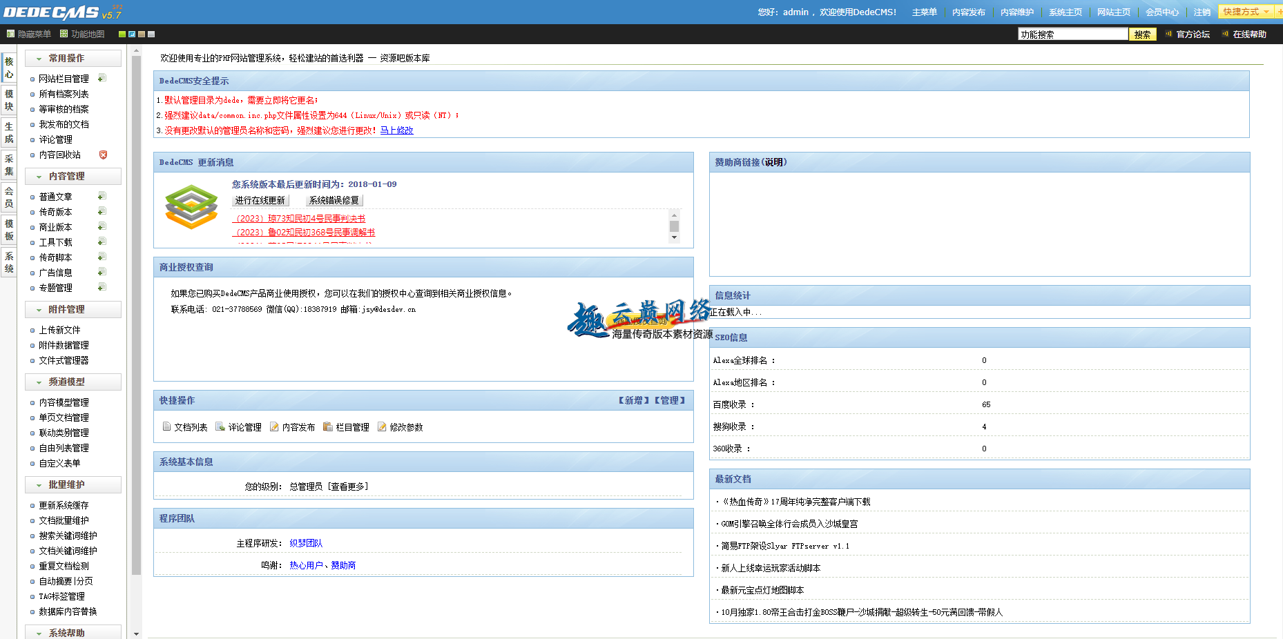Click the add icon beside 普通文章
This screenshot has height=639, width=1283.
click(x=102, y=196)
